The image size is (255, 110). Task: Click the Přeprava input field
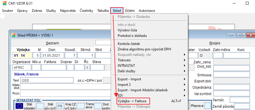coord(207,106)
